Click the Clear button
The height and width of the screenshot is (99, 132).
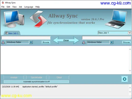tap(59, 77)
